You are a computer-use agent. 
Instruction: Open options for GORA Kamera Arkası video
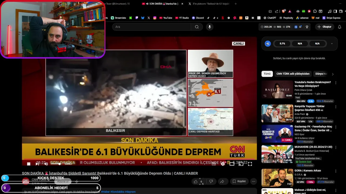click(336, 171)
